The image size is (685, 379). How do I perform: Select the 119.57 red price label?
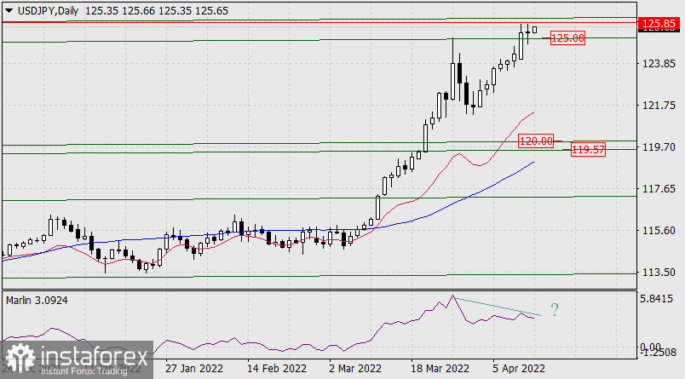click(x=588, y=149)
